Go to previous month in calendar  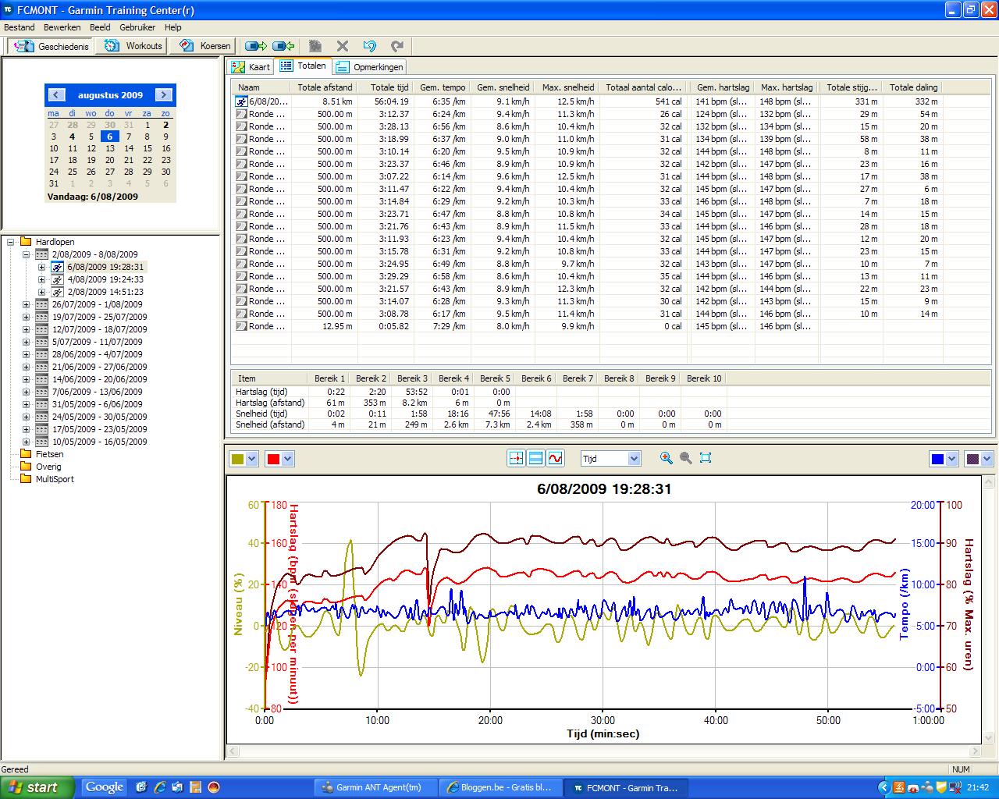(x=56, y=95)
